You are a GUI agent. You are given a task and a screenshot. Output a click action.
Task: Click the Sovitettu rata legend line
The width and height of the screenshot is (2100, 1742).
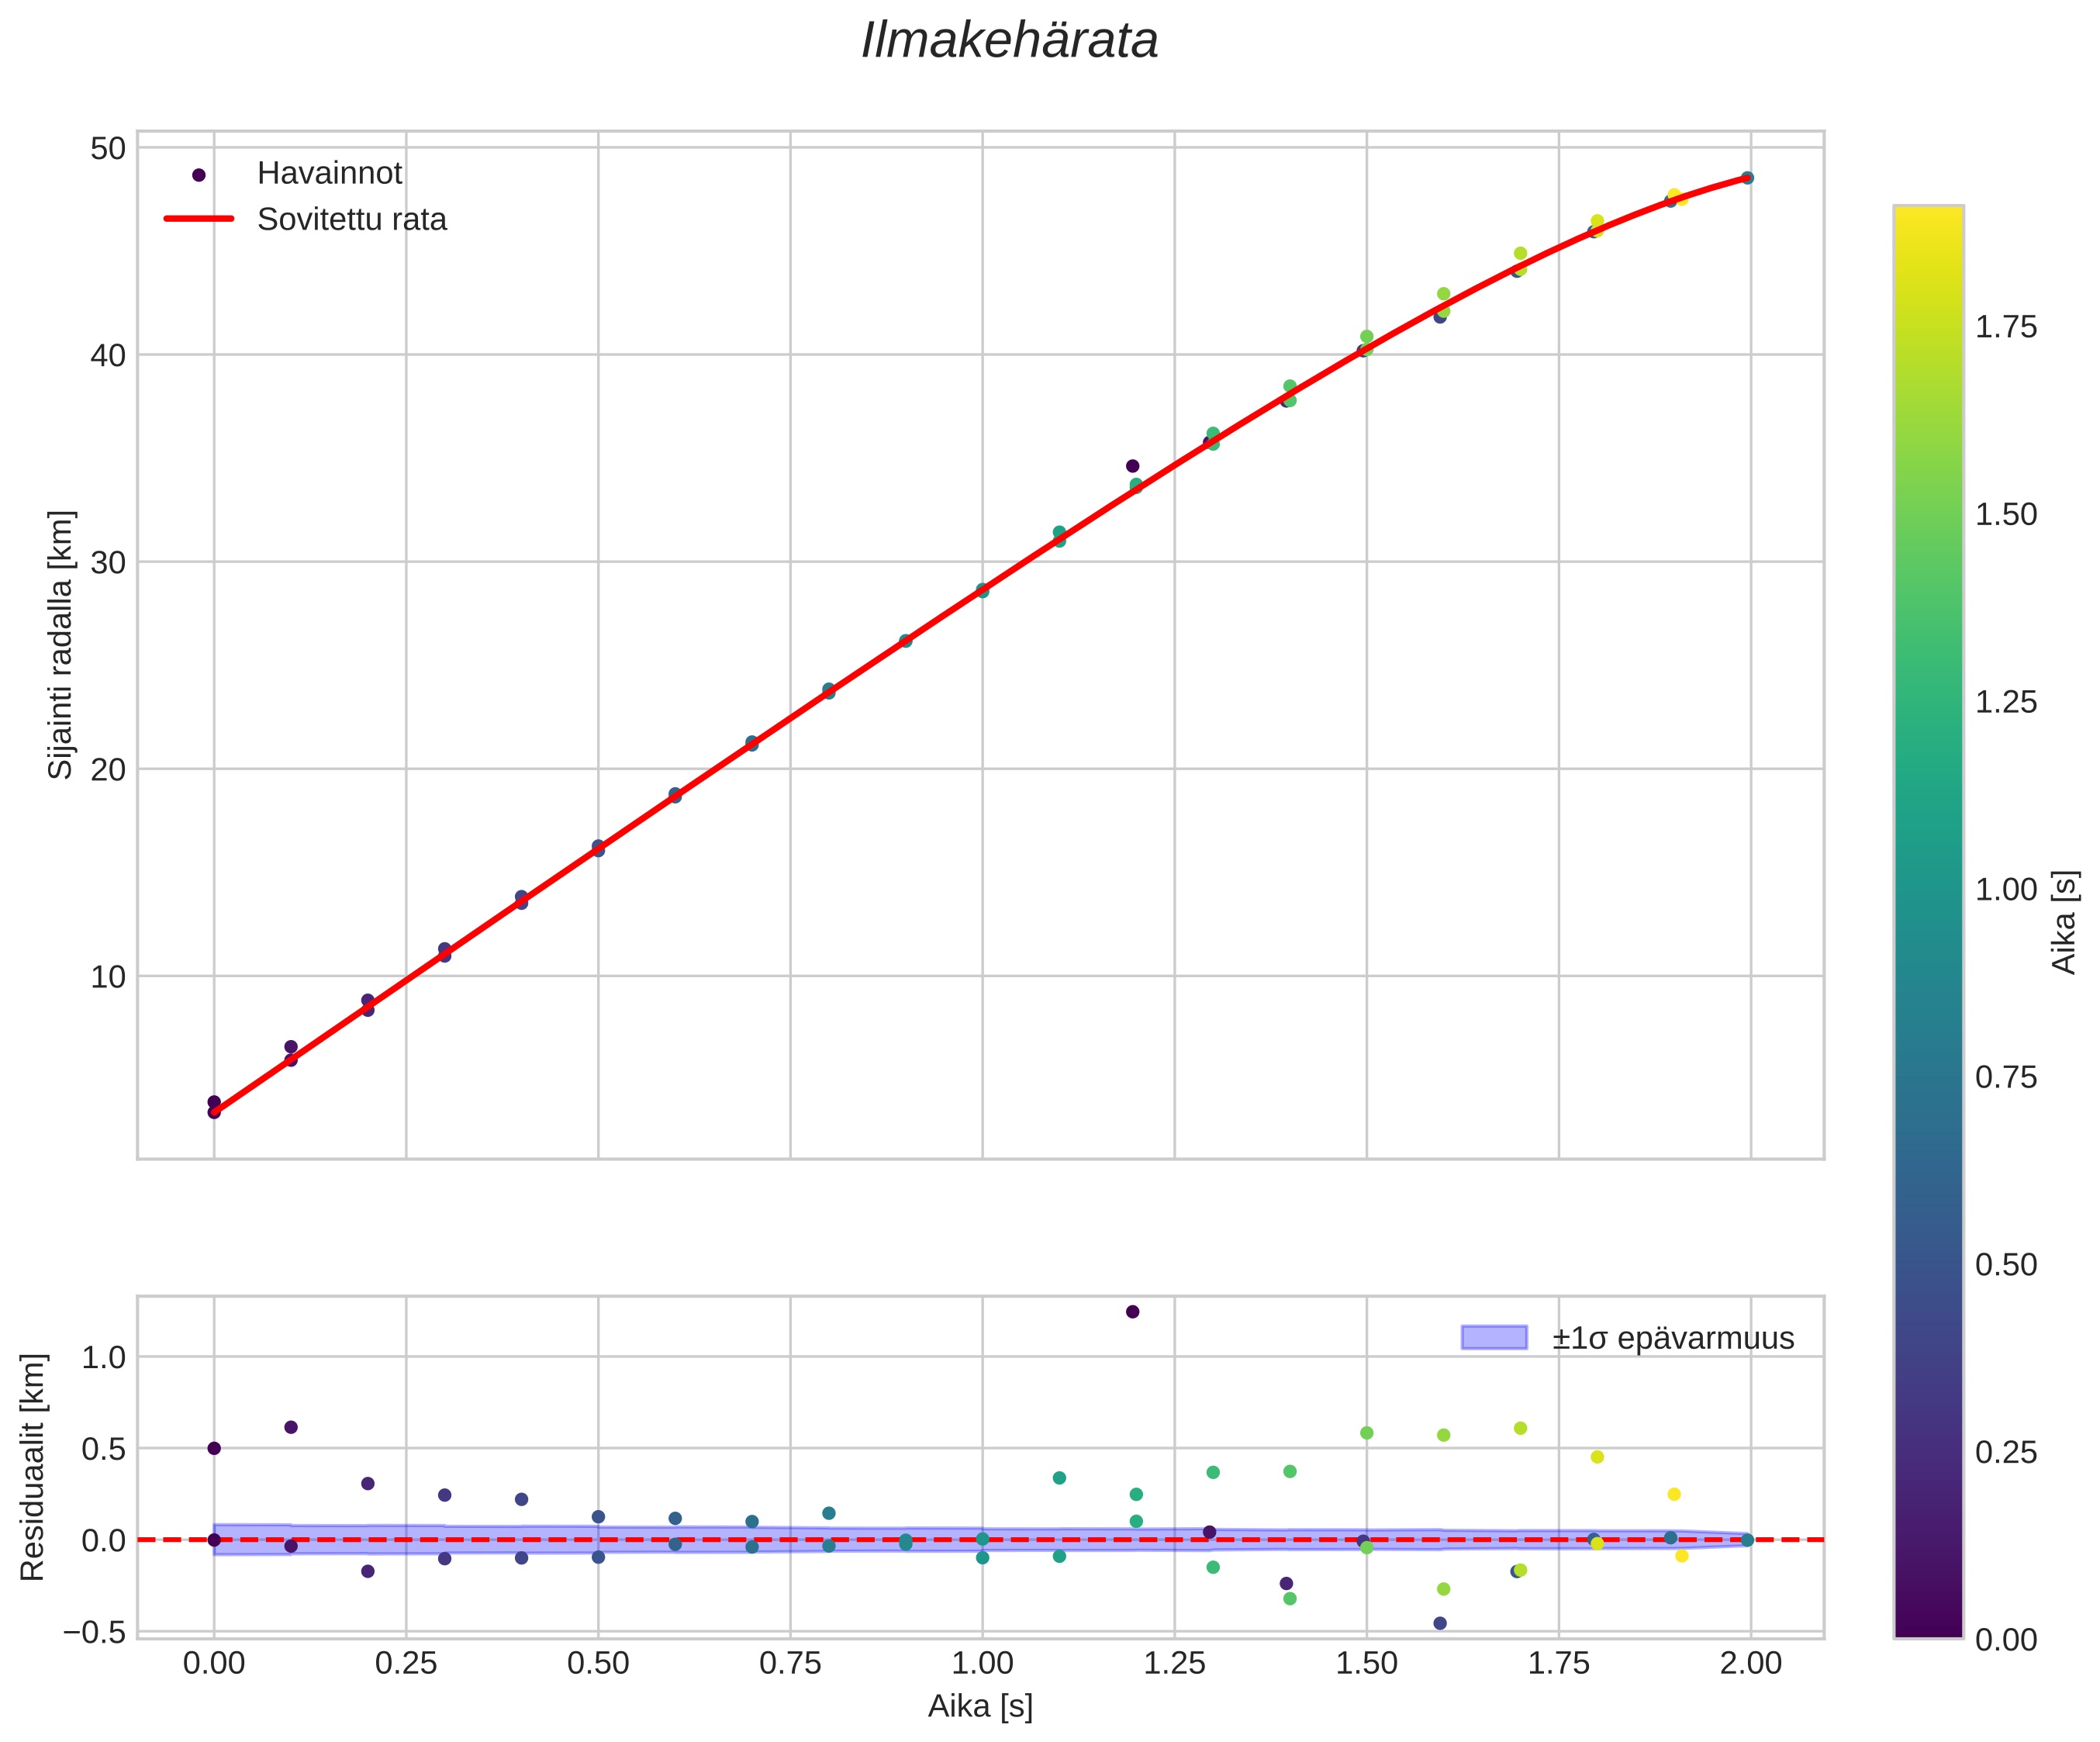(198, 219)
